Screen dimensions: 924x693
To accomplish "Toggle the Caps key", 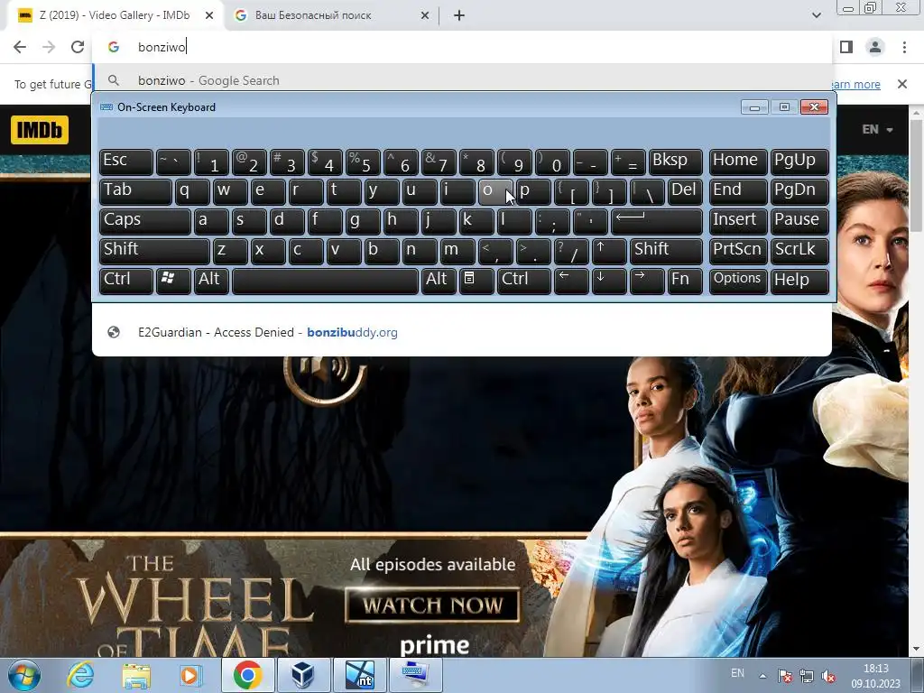I will pyautogui.click(x=145, y=221).
